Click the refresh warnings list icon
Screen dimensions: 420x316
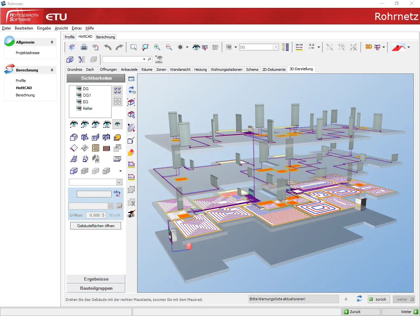tap(359, 299)
